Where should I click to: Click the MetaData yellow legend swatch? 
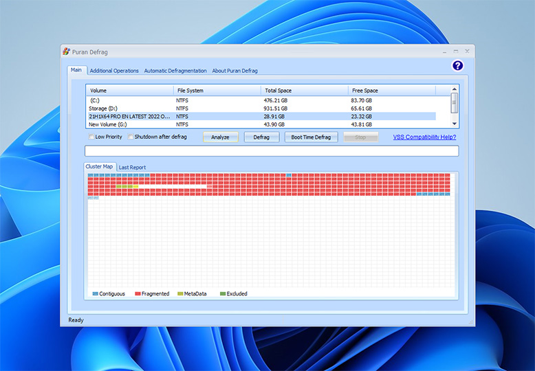pyautogui.click(x=180, y=293)
